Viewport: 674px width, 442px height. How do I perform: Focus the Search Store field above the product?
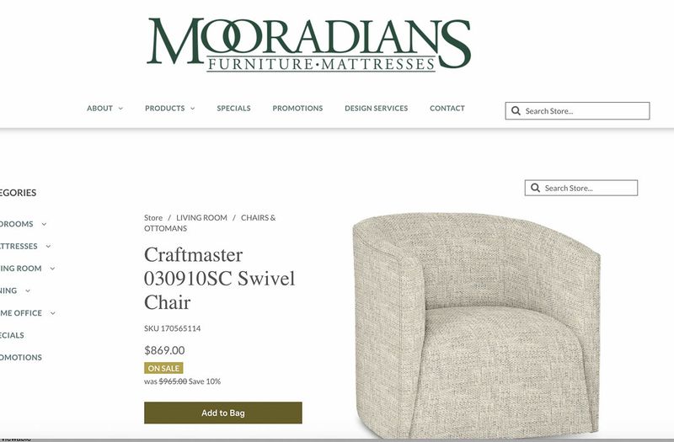pyautogui.click(x=581, y=188)
